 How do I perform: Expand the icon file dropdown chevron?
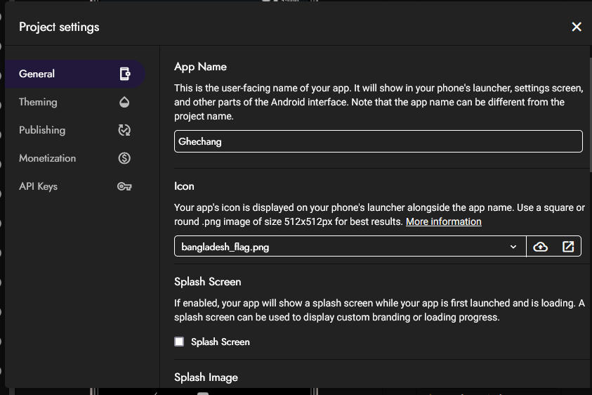tap(513, 247)
